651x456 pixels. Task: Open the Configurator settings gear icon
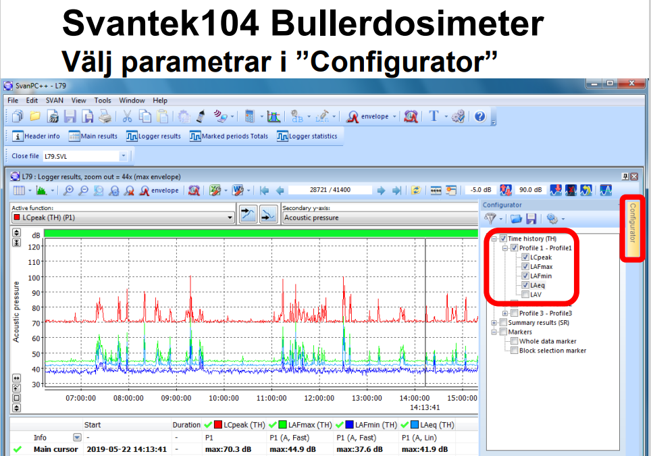coord(552,219)
